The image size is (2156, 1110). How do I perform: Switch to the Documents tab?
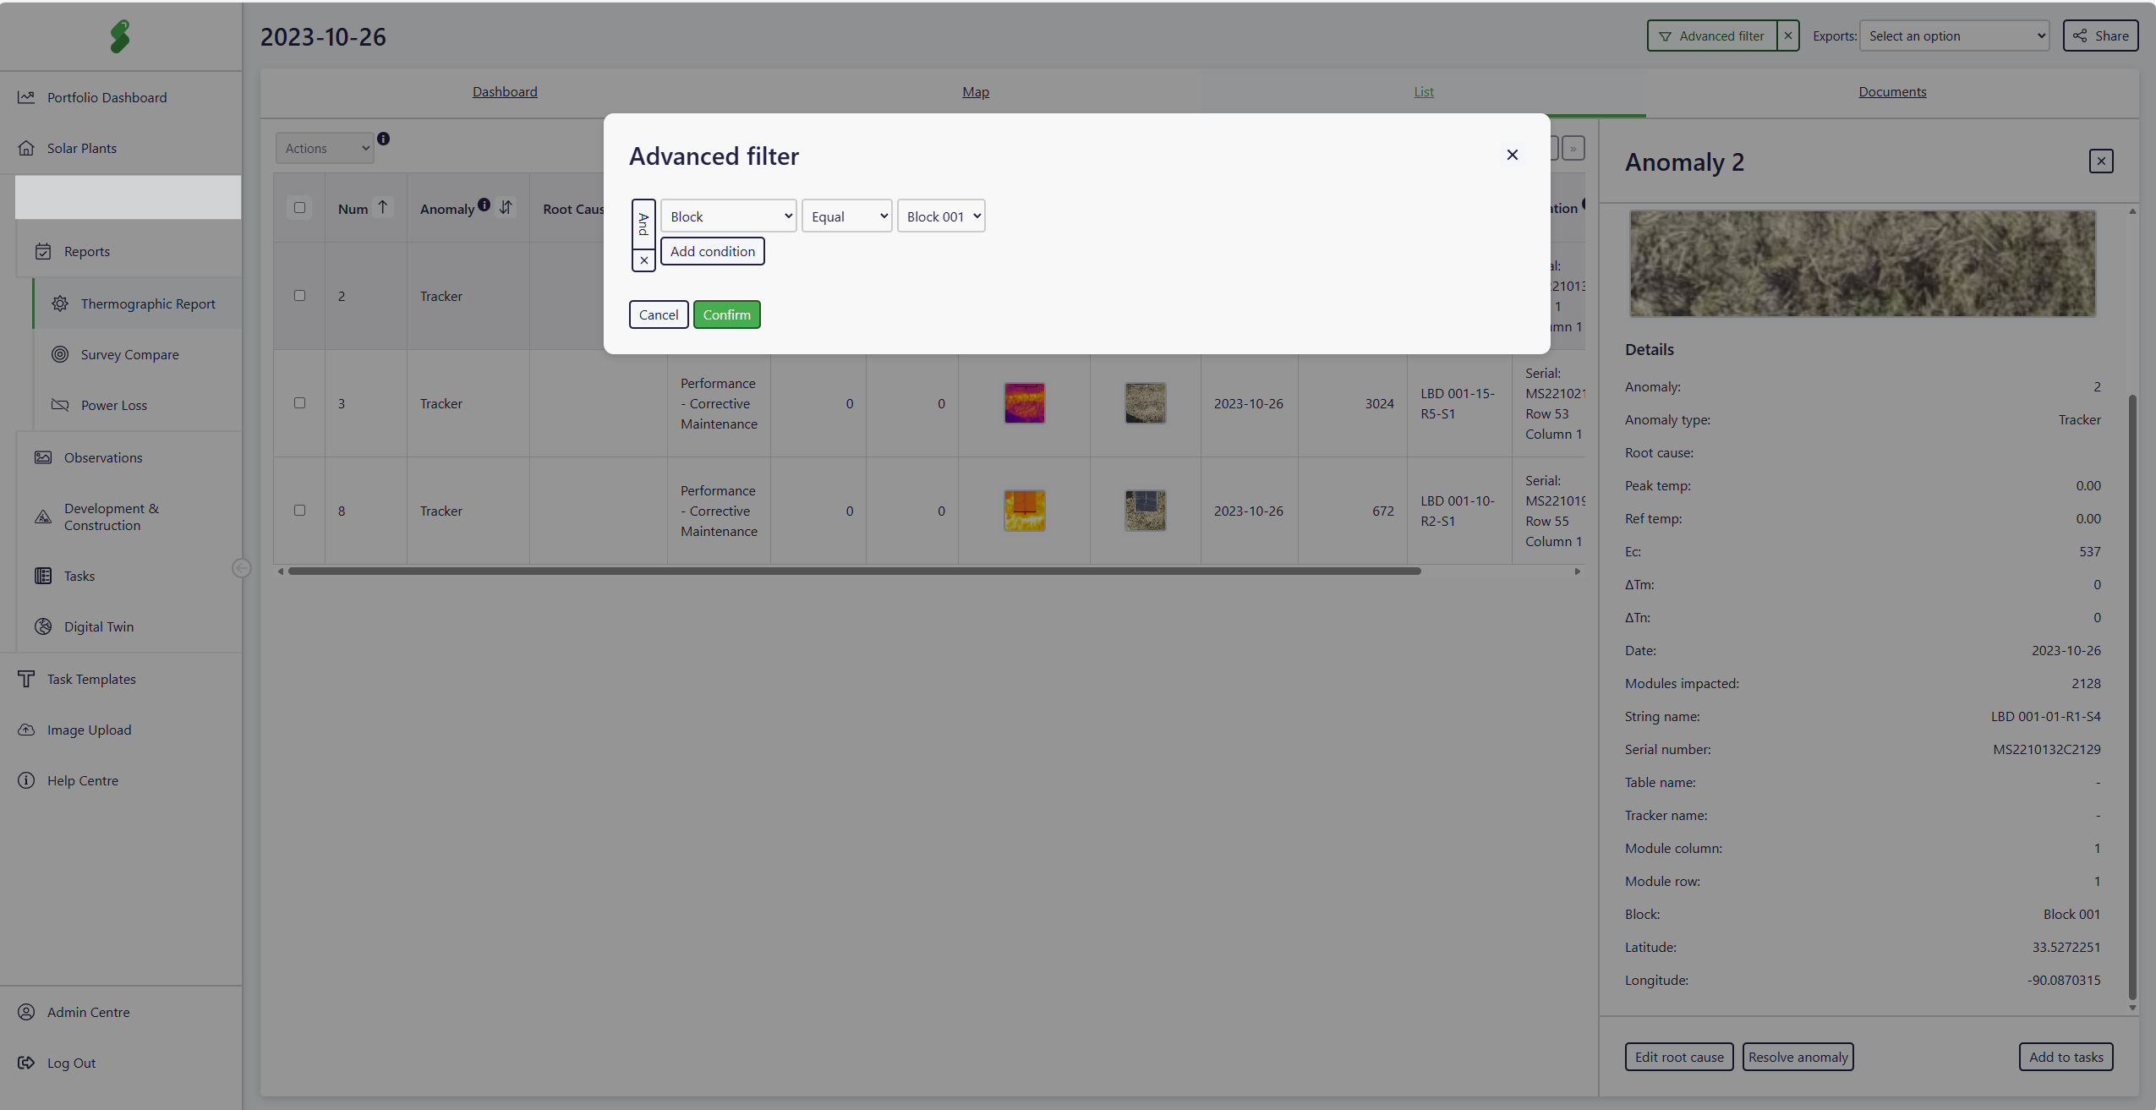[x=1891, y=91]
